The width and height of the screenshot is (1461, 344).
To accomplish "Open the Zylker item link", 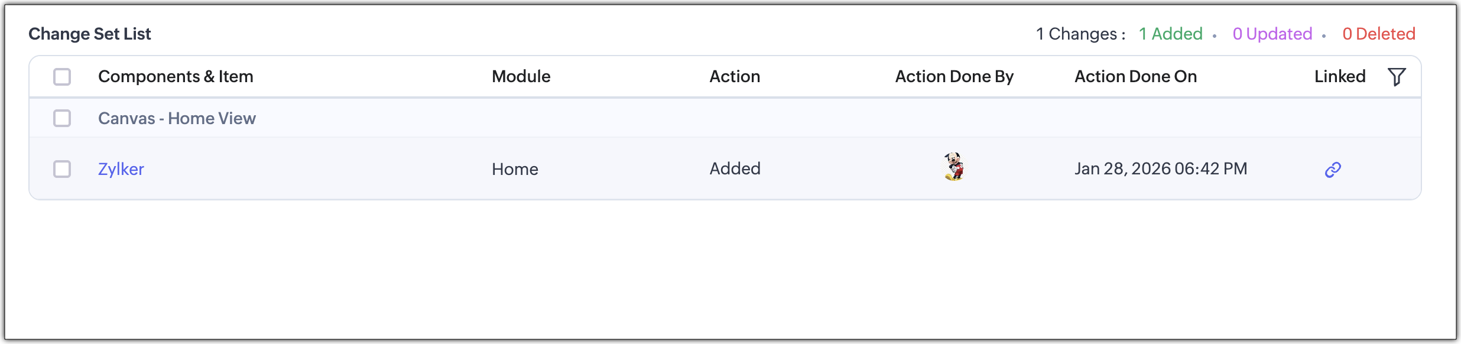I will point(121,169).
